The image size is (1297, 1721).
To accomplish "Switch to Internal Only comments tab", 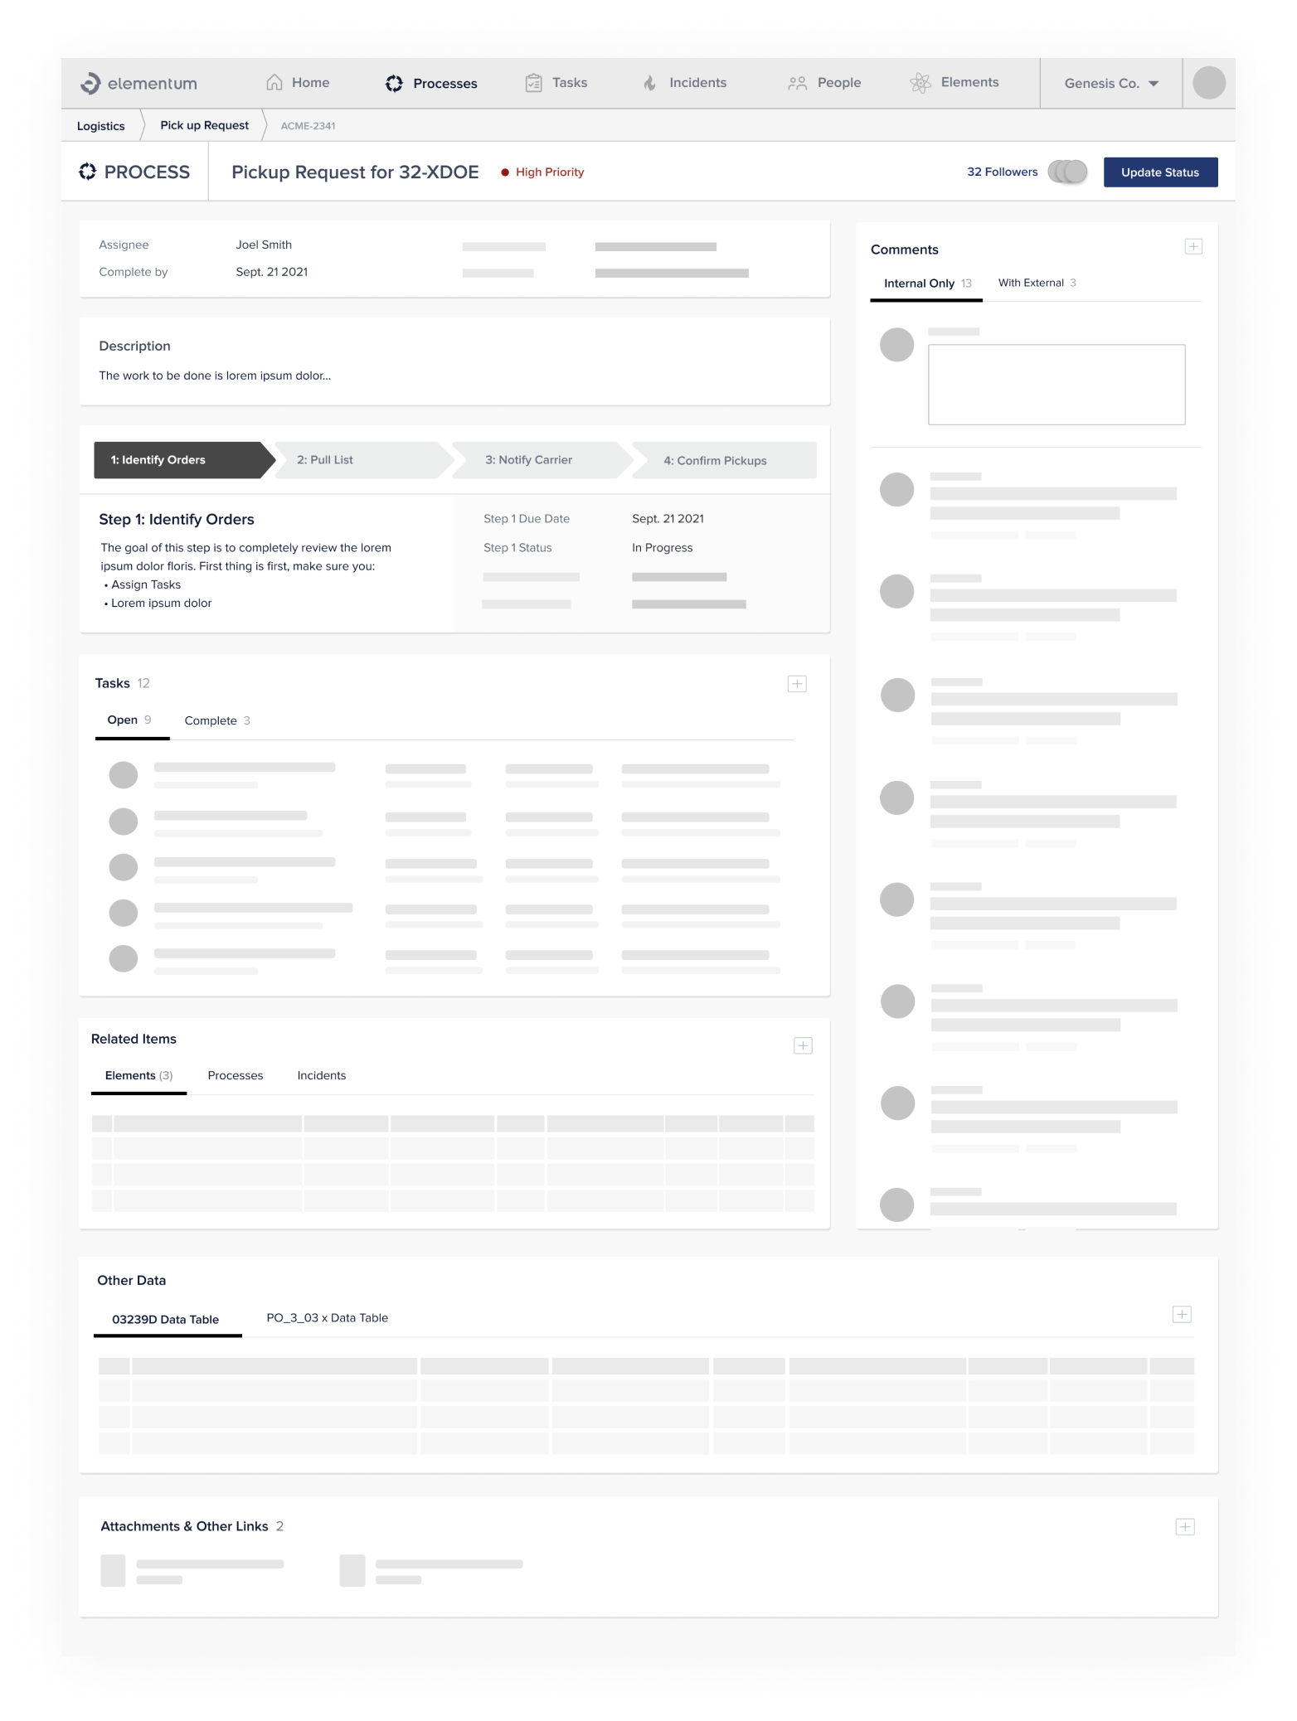I will point(926,283).
